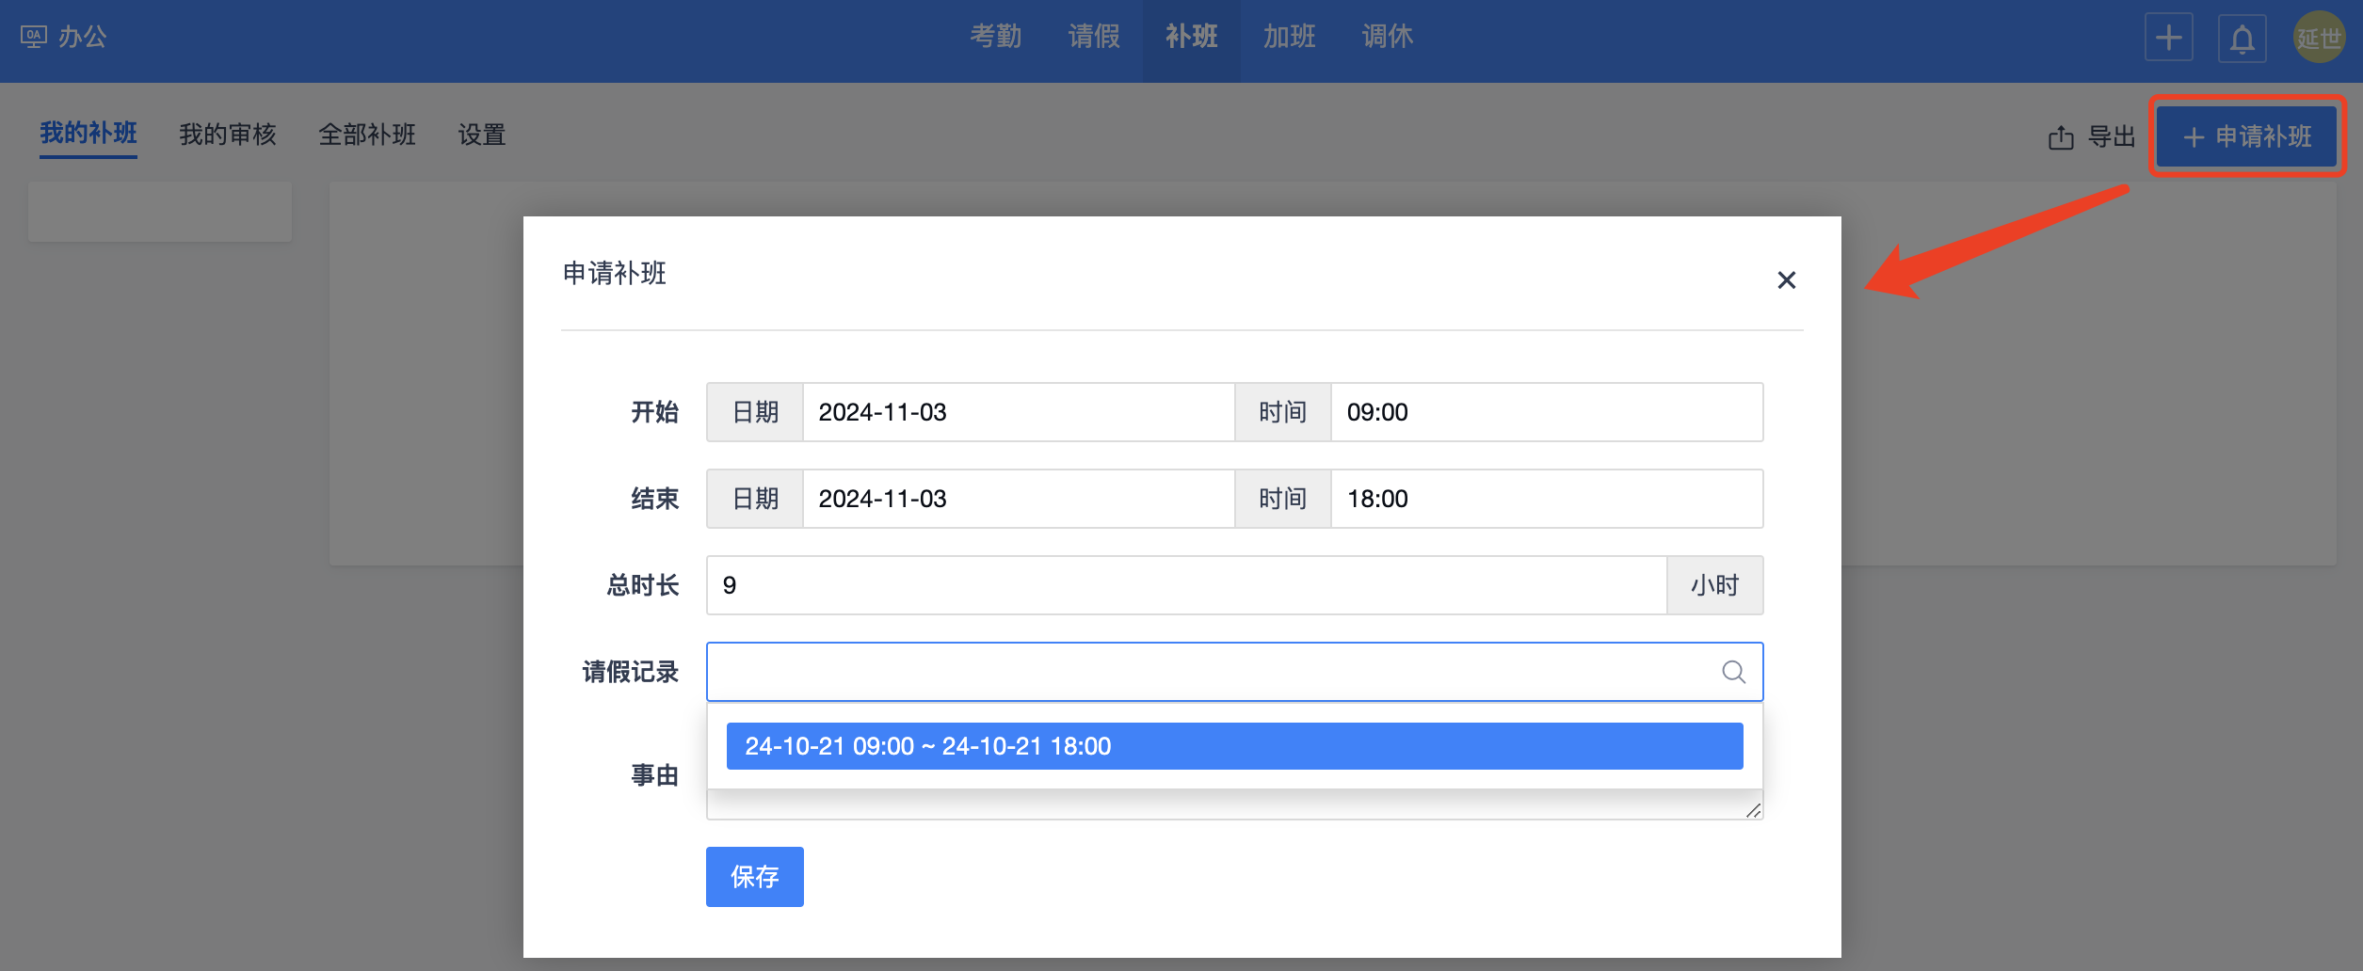Click the plus icon in top bar

pos(2168,39)
